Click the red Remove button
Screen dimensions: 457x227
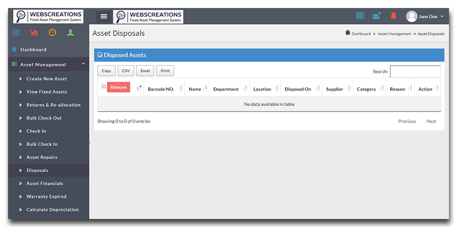[119, 87]
